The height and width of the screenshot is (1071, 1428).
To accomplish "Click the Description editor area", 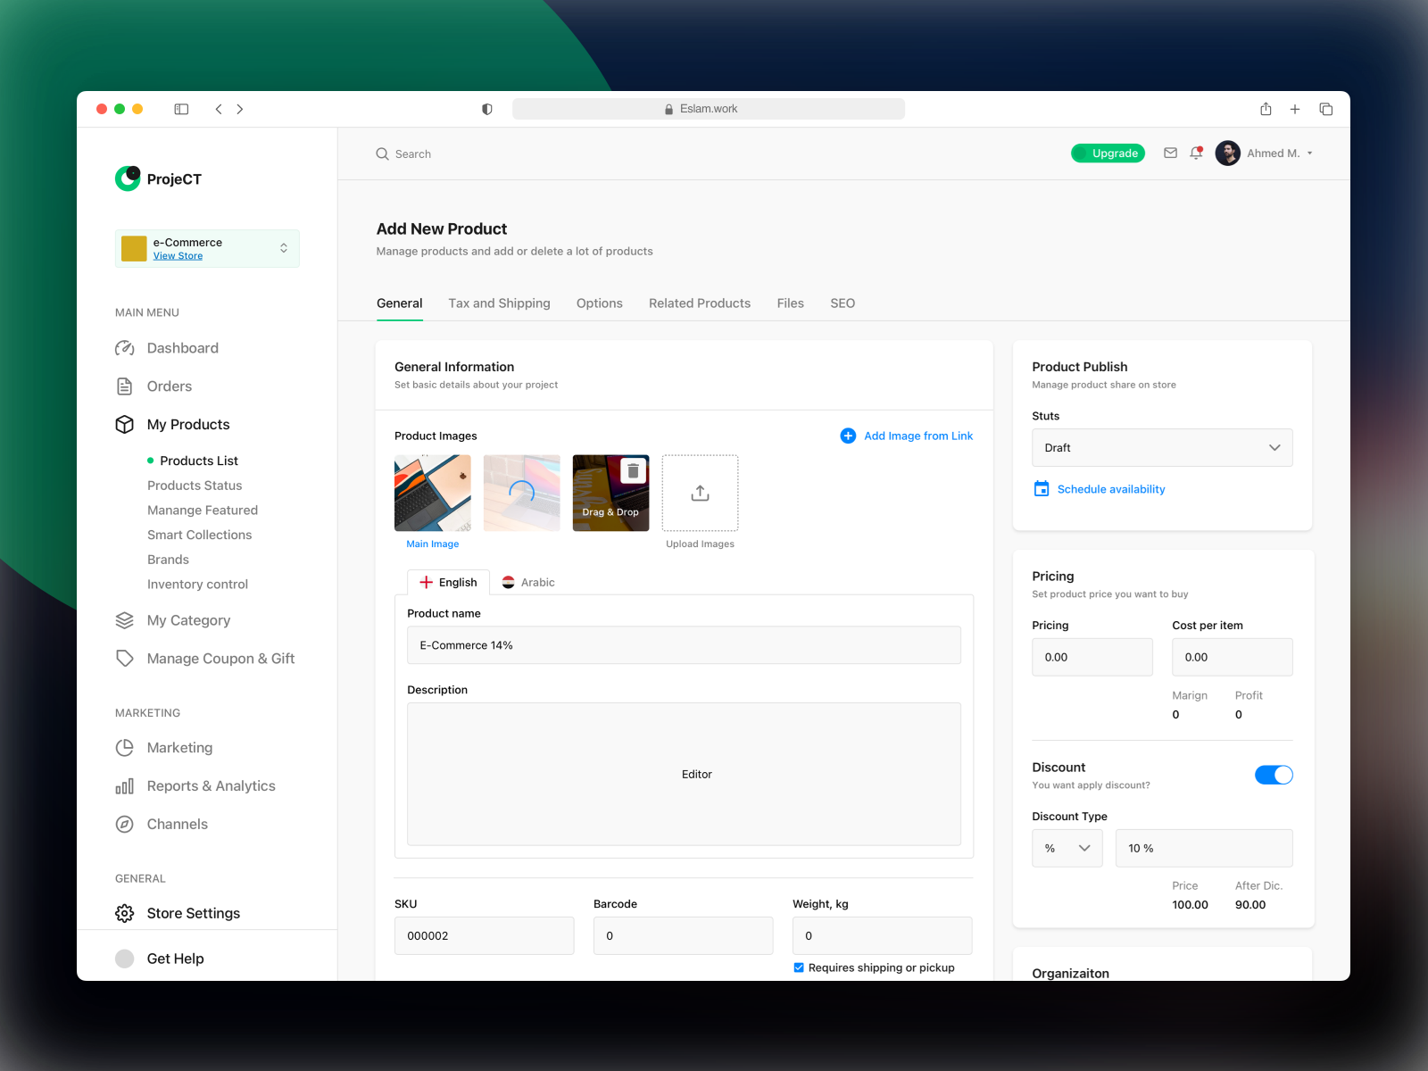I will click(x=684, y=774).
